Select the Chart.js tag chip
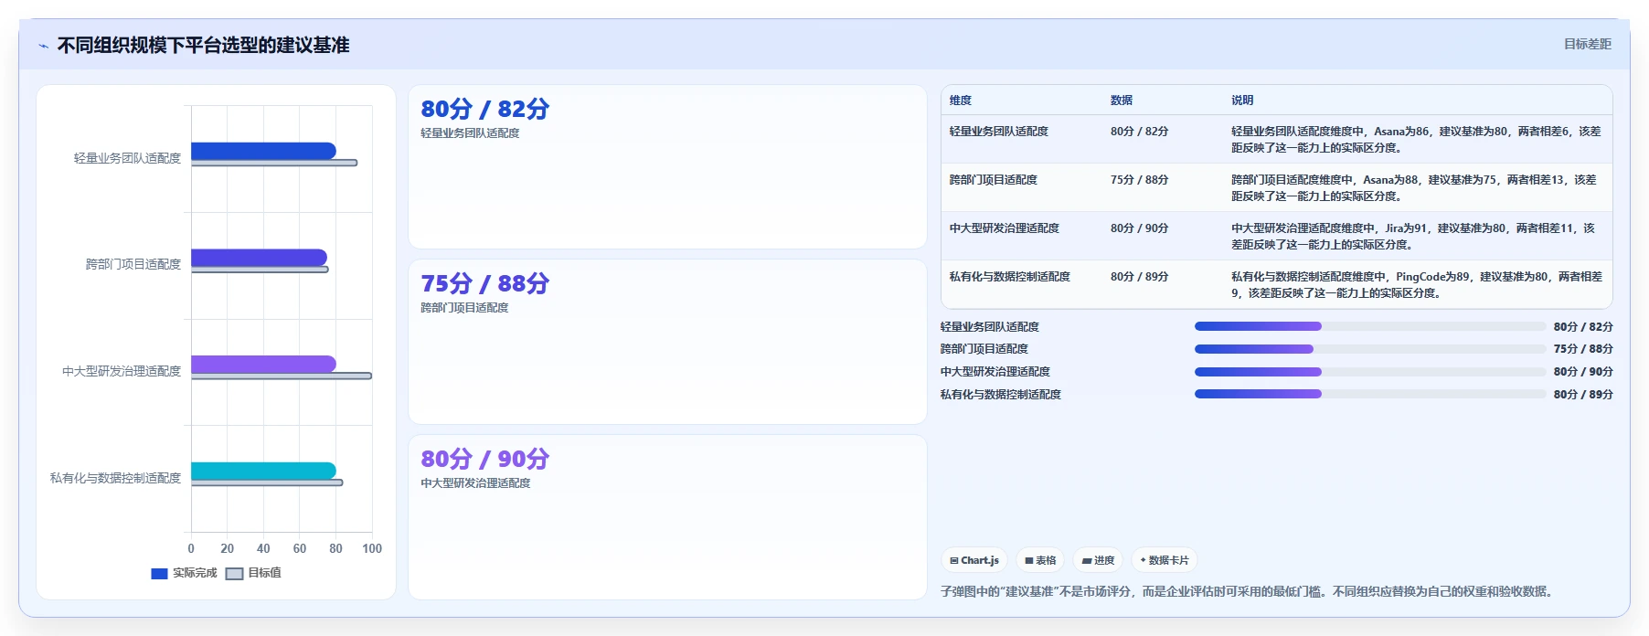Screen dimensions: 1649x636 973,560
